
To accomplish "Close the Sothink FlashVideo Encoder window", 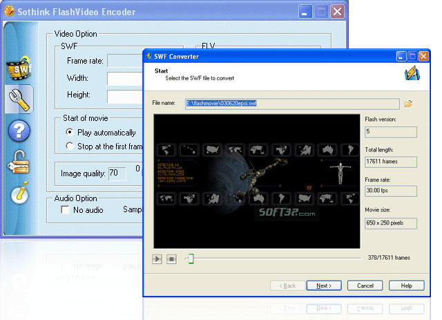I will [337, 12].
